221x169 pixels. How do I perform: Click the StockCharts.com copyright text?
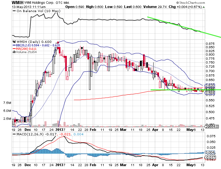click(191, 3)
